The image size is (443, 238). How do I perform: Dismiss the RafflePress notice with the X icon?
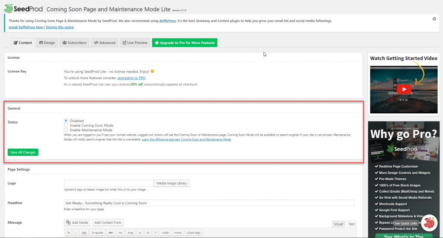(434, 19)
